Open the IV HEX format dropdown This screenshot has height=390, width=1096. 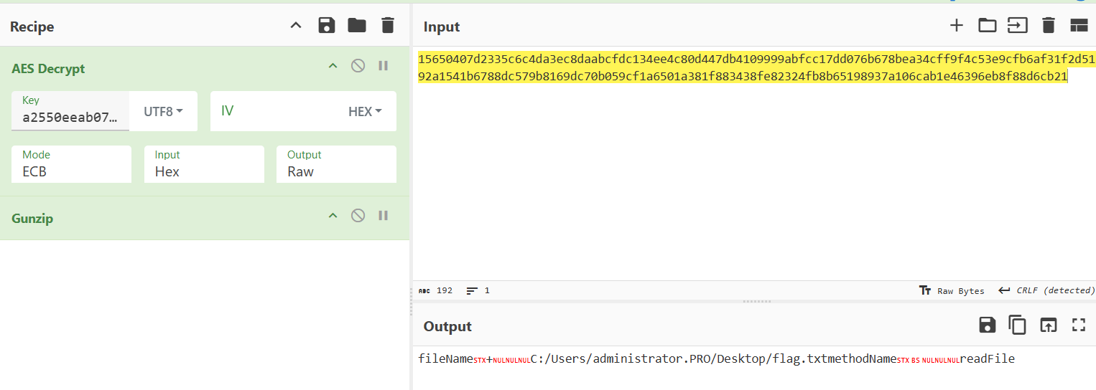pos(365,111)
